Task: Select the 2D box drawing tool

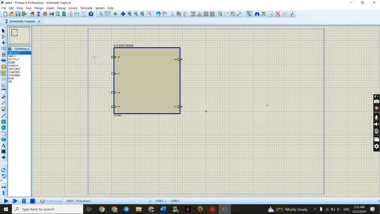Action: 4,122
